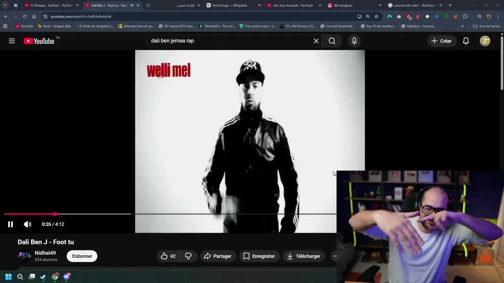Click the video progress bar scrubber
The image size is (504, 283).
(x=55, y=214)
